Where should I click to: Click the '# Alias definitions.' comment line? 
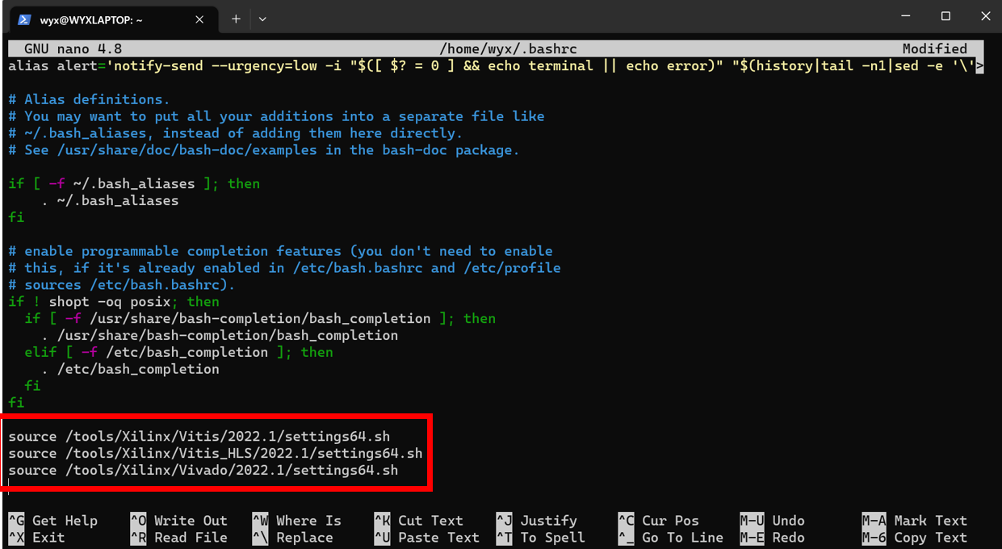pos(89,99)
